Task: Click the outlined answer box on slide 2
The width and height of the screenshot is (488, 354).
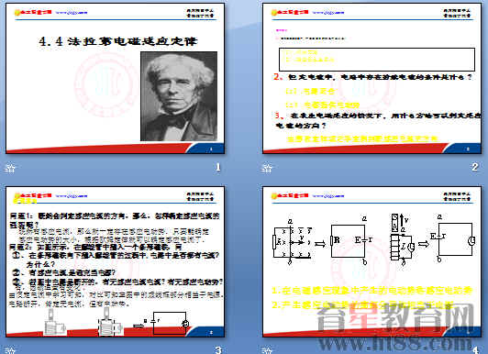Action: (377, 60)
